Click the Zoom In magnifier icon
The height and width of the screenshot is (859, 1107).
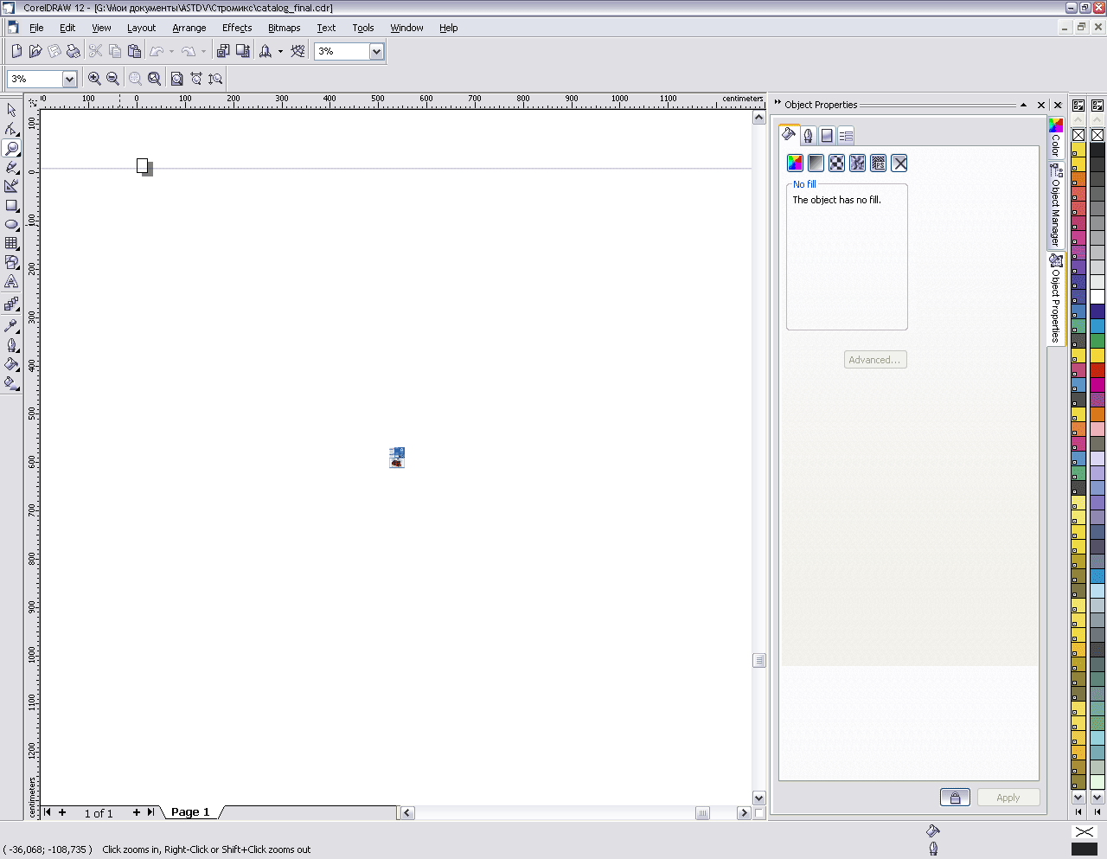coord(94,79)
